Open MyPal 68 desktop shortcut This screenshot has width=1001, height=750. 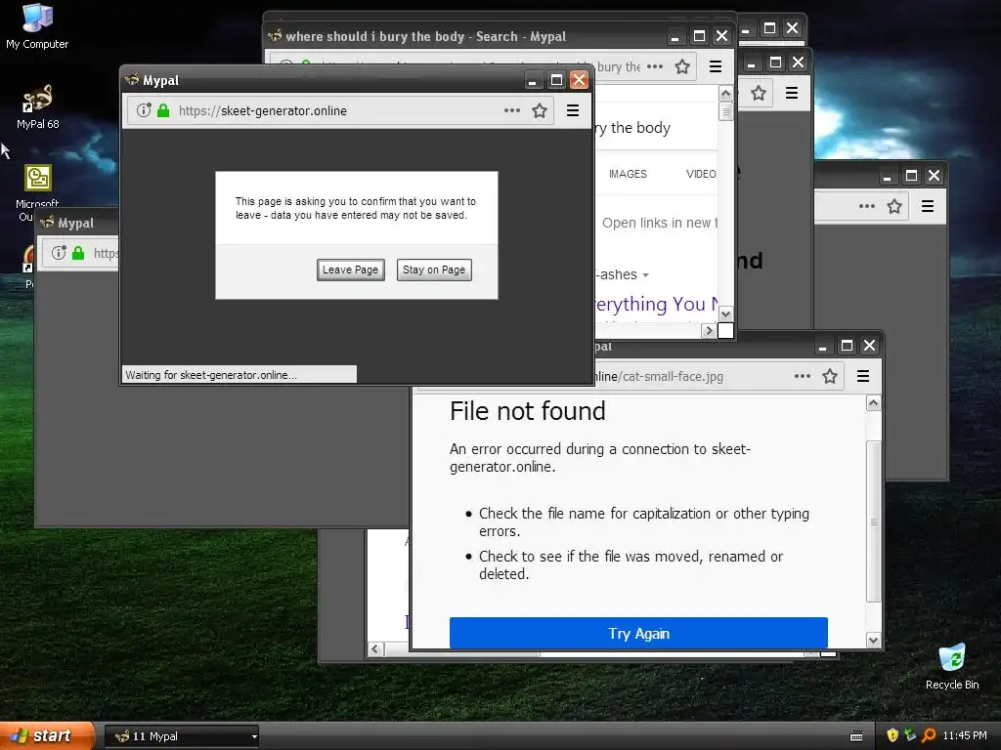pos(37,106)
